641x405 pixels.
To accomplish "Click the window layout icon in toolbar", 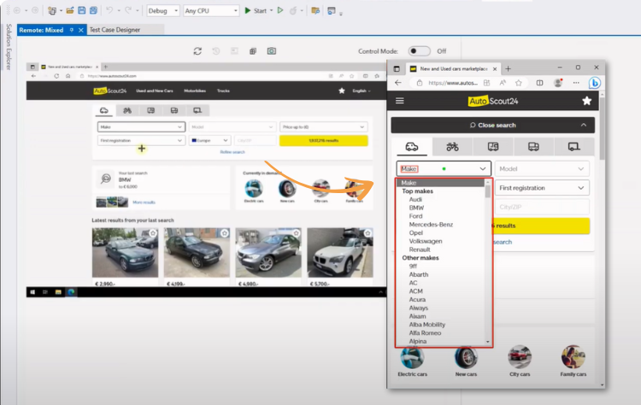I will click(332, 10).
